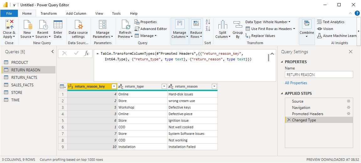Open query Properties in the ribbon
The image size is (361, 163).
click(x=146, y=22)
